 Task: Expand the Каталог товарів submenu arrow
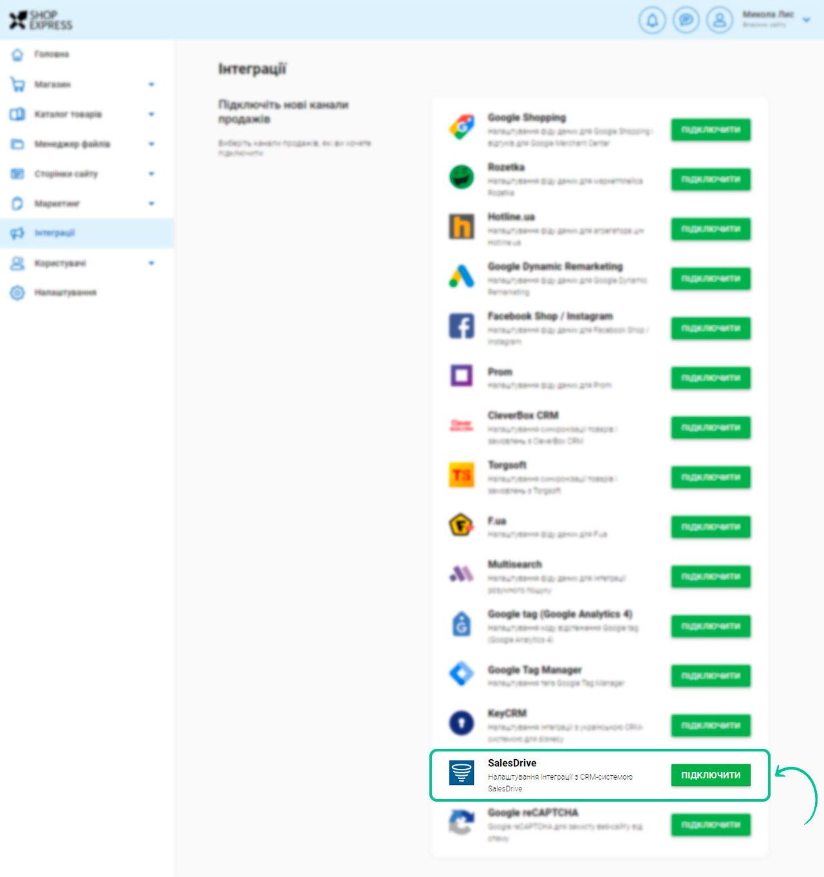[151, 115]
